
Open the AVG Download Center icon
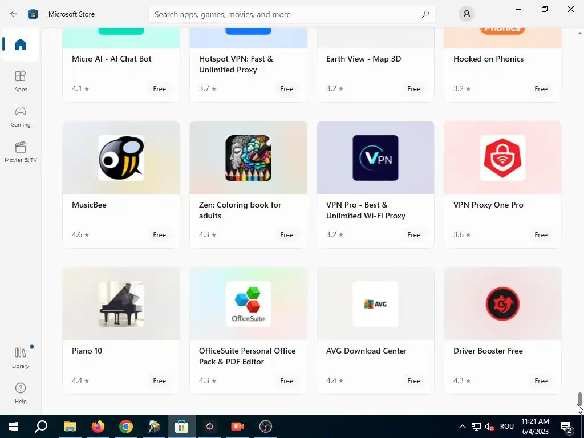coord(375,304)
